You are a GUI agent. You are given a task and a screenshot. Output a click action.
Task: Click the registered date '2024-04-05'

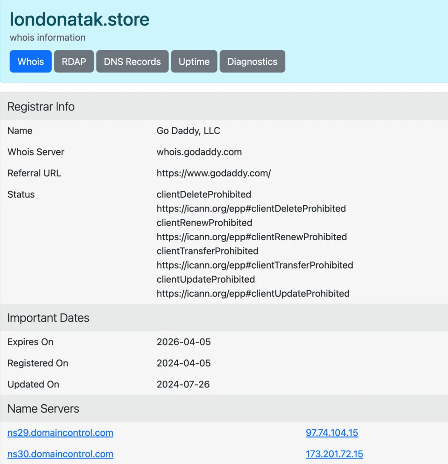point(184,363)
